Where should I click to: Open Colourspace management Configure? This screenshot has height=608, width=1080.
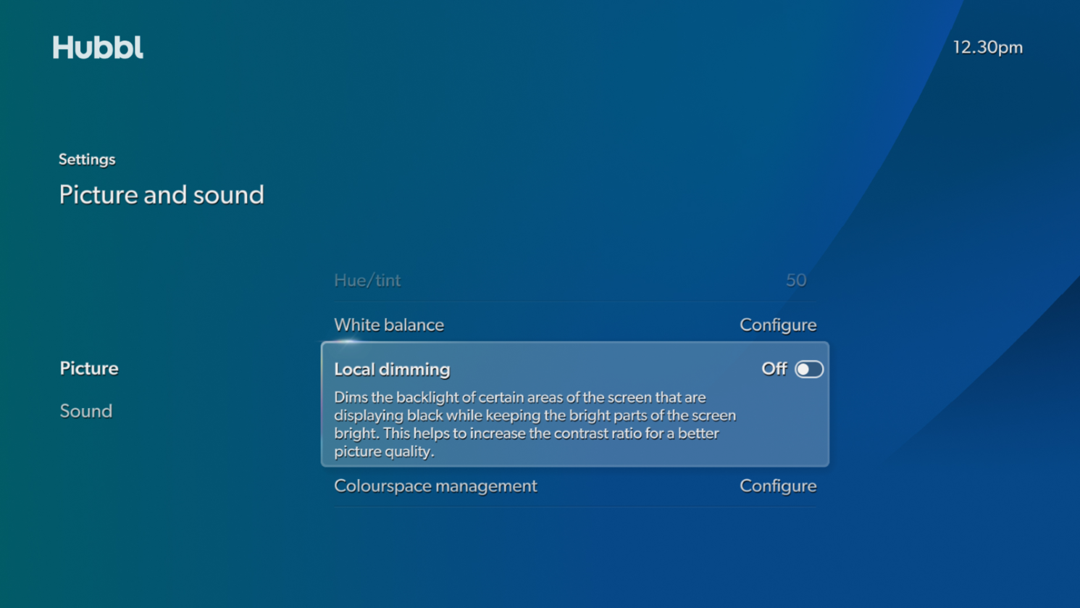point(777,486)
